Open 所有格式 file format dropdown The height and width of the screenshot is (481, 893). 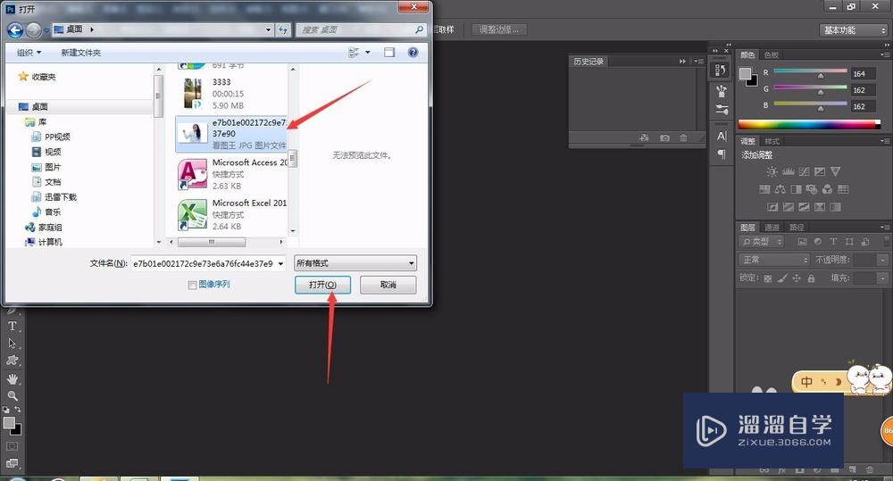(x=355, y=263)
